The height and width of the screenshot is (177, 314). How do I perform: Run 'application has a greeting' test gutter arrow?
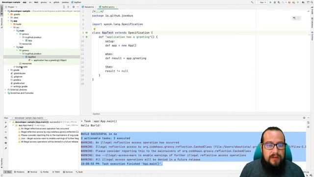pyautogui.click(x=87, y=37)
